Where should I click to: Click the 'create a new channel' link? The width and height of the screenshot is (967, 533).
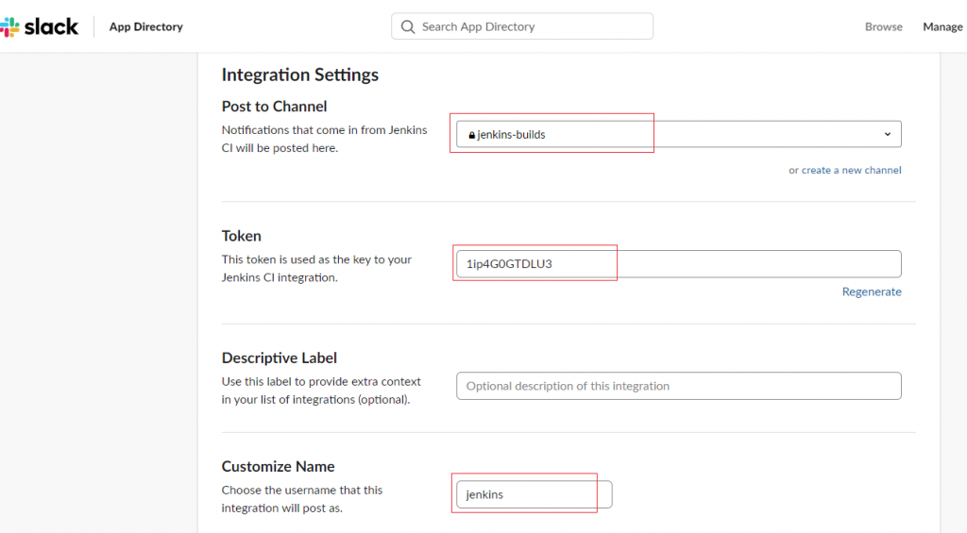[851, 170]
